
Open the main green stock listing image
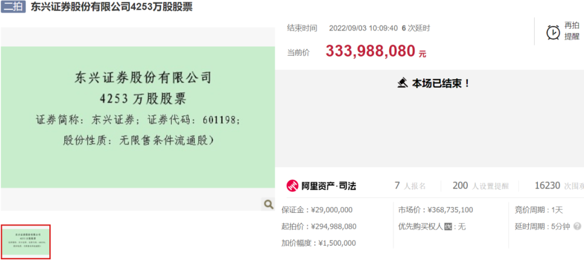tap(138, 117)
